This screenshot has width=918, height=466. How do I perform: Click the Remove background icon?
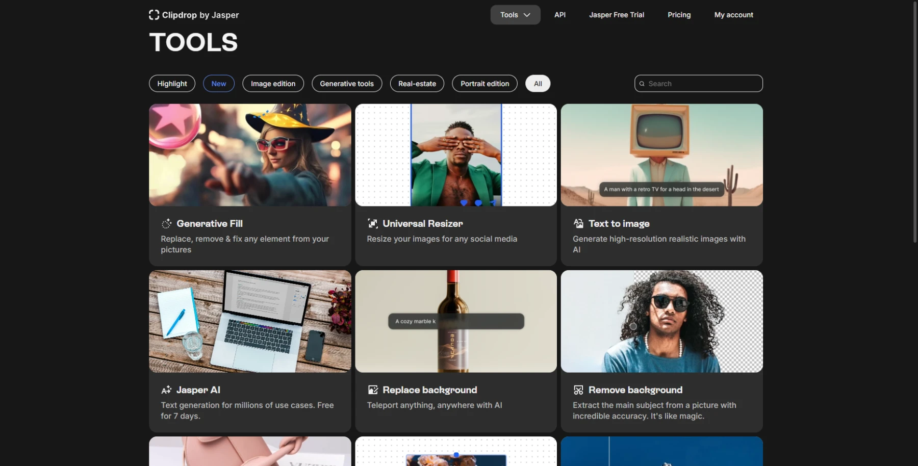click(578, 390)
